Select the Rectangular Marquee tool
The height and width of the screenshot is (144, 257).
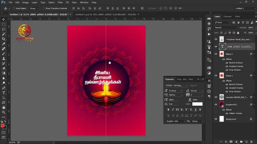(4, 24)
